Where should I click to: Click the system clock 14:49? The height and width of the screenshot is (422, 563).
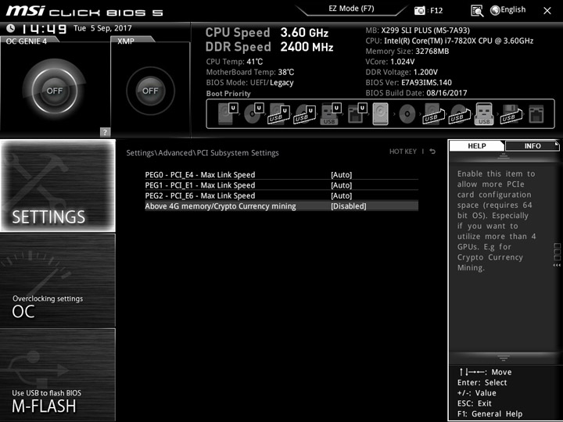point(44,29)
